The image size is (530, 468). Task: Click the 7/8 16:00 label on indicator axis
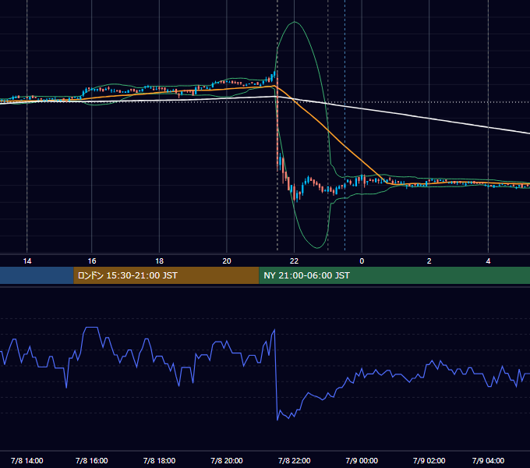click(92, 460)
